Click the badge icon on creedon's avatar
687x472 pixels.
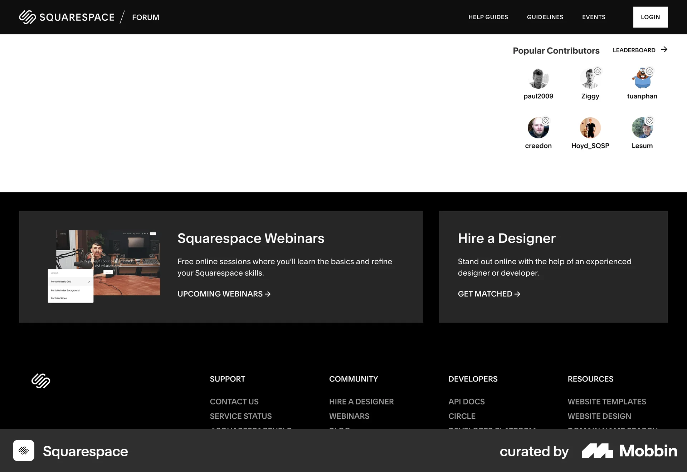(x=545, y=120)
